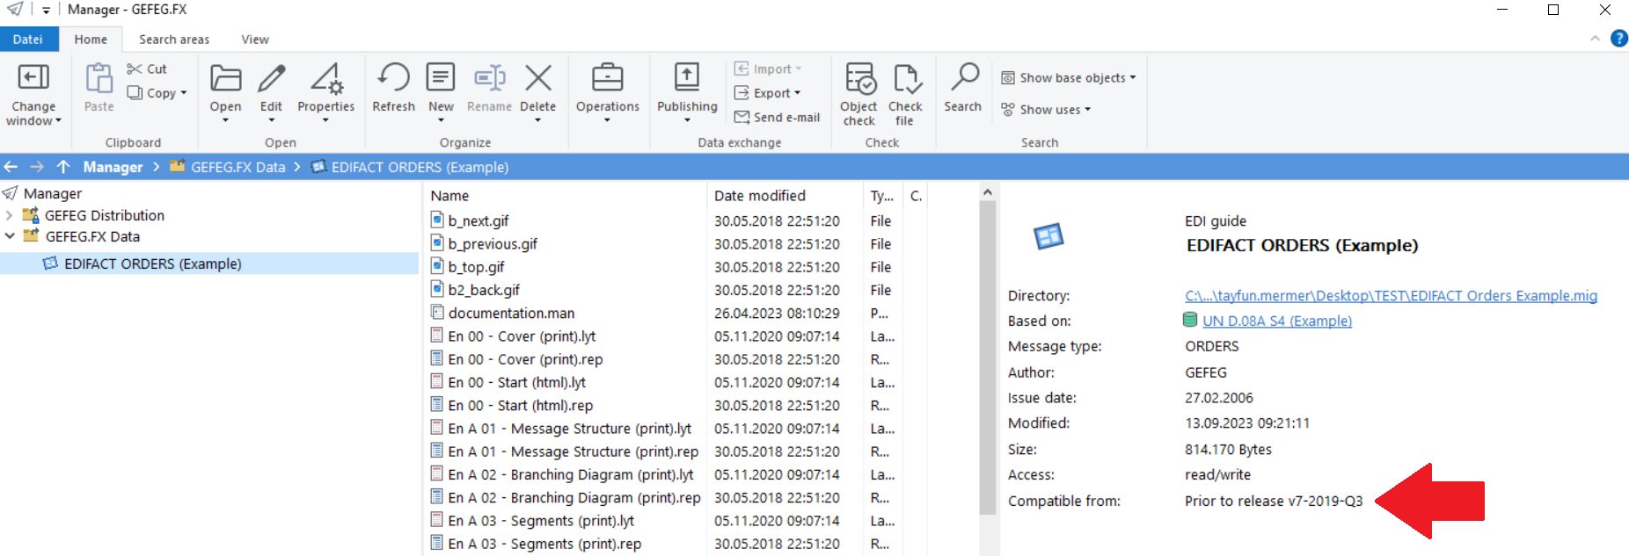
Task: Select file documentation.man
Action: click(511, 313)
